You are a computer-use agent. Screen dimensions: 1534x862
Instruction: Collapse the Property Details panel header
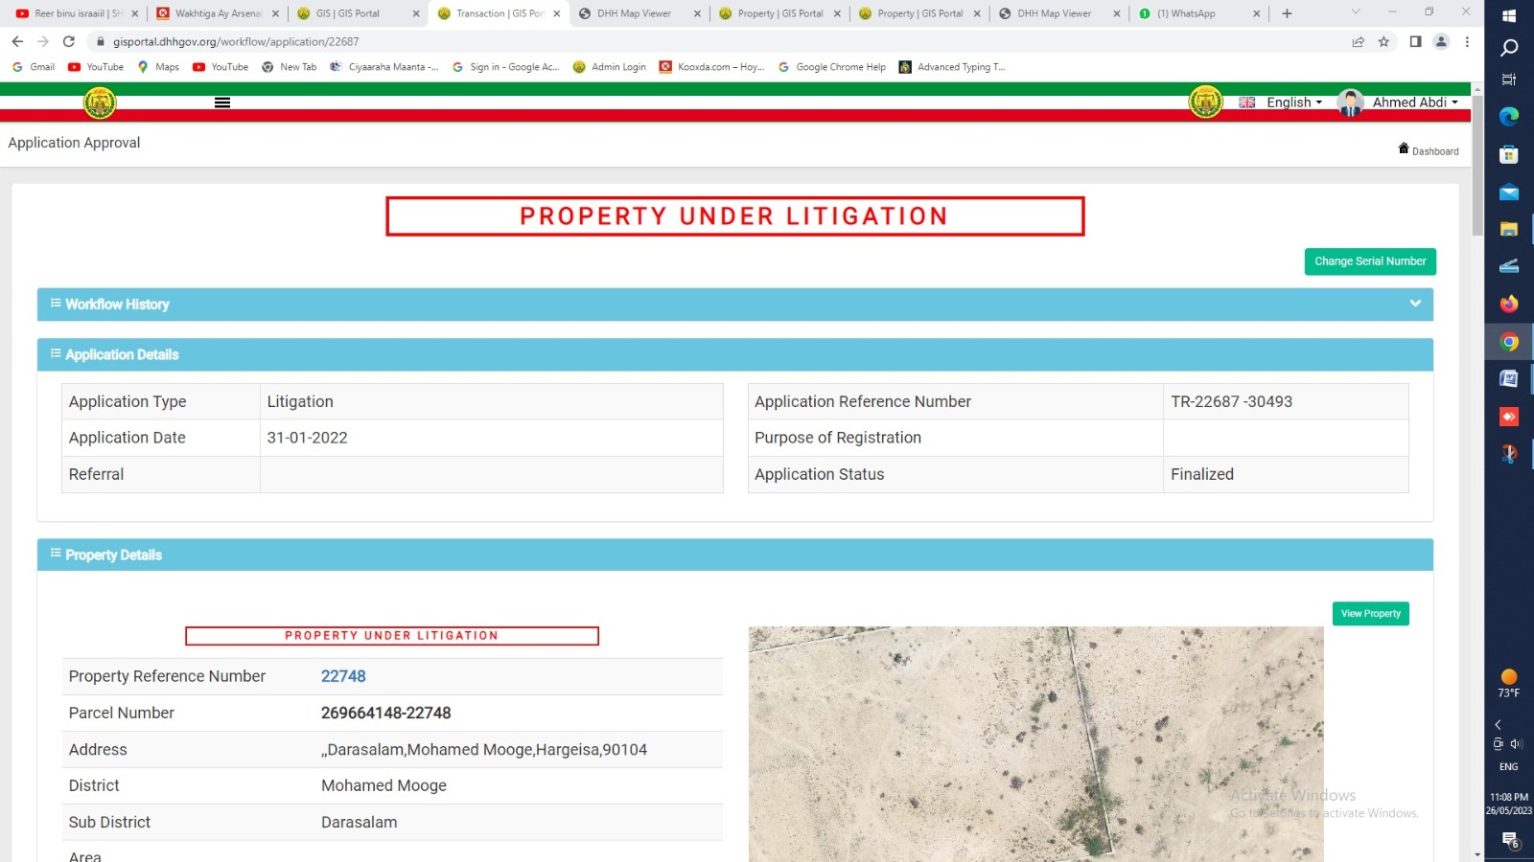click(735, 555)
